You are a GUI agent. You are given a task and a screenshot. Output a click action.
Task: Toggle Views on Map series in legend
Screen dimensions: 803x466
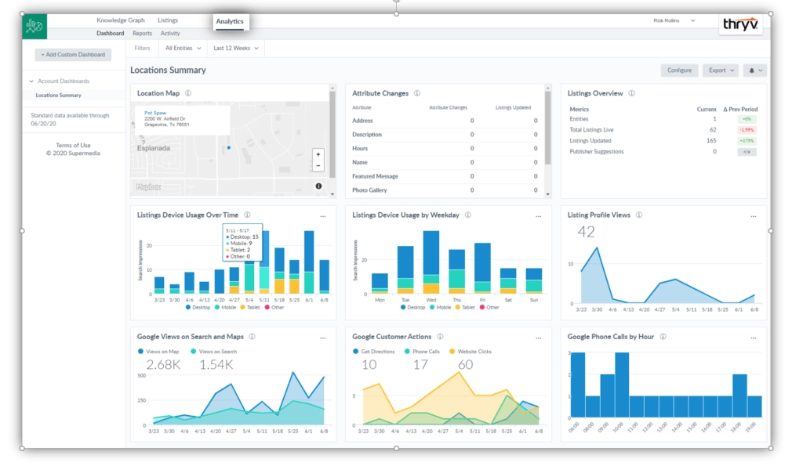click(161, 352)
